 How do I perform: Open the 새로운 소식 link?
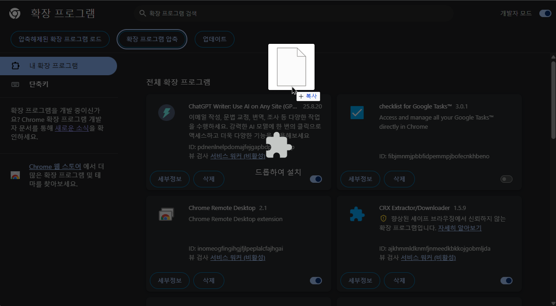[x=72, y=128]
